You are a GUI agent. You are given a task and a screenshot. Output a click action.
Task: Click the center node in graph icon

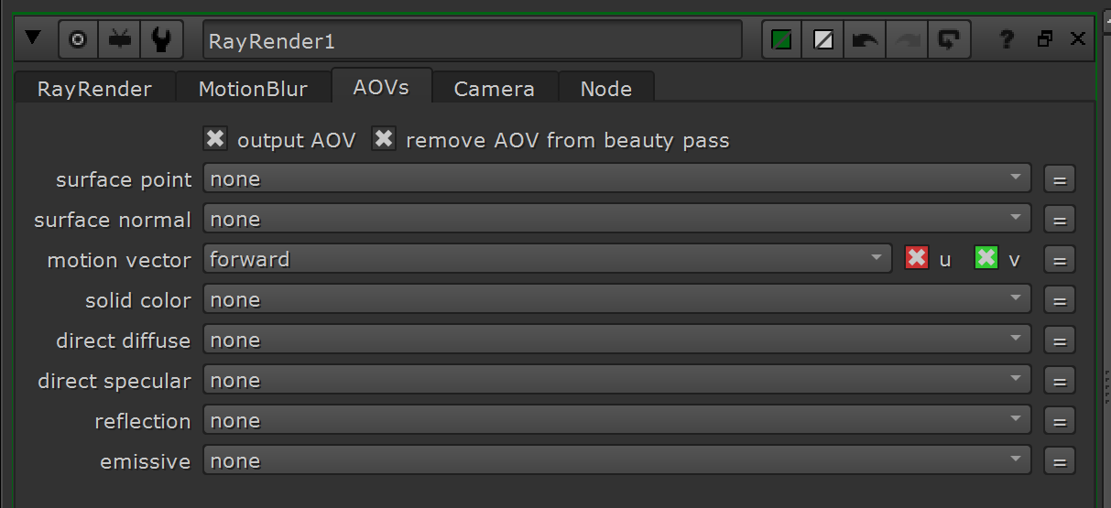click(78, 40)
